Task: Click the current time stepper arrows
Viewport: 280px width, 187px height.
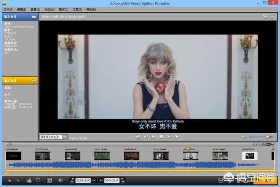Action: pos(65,137)
